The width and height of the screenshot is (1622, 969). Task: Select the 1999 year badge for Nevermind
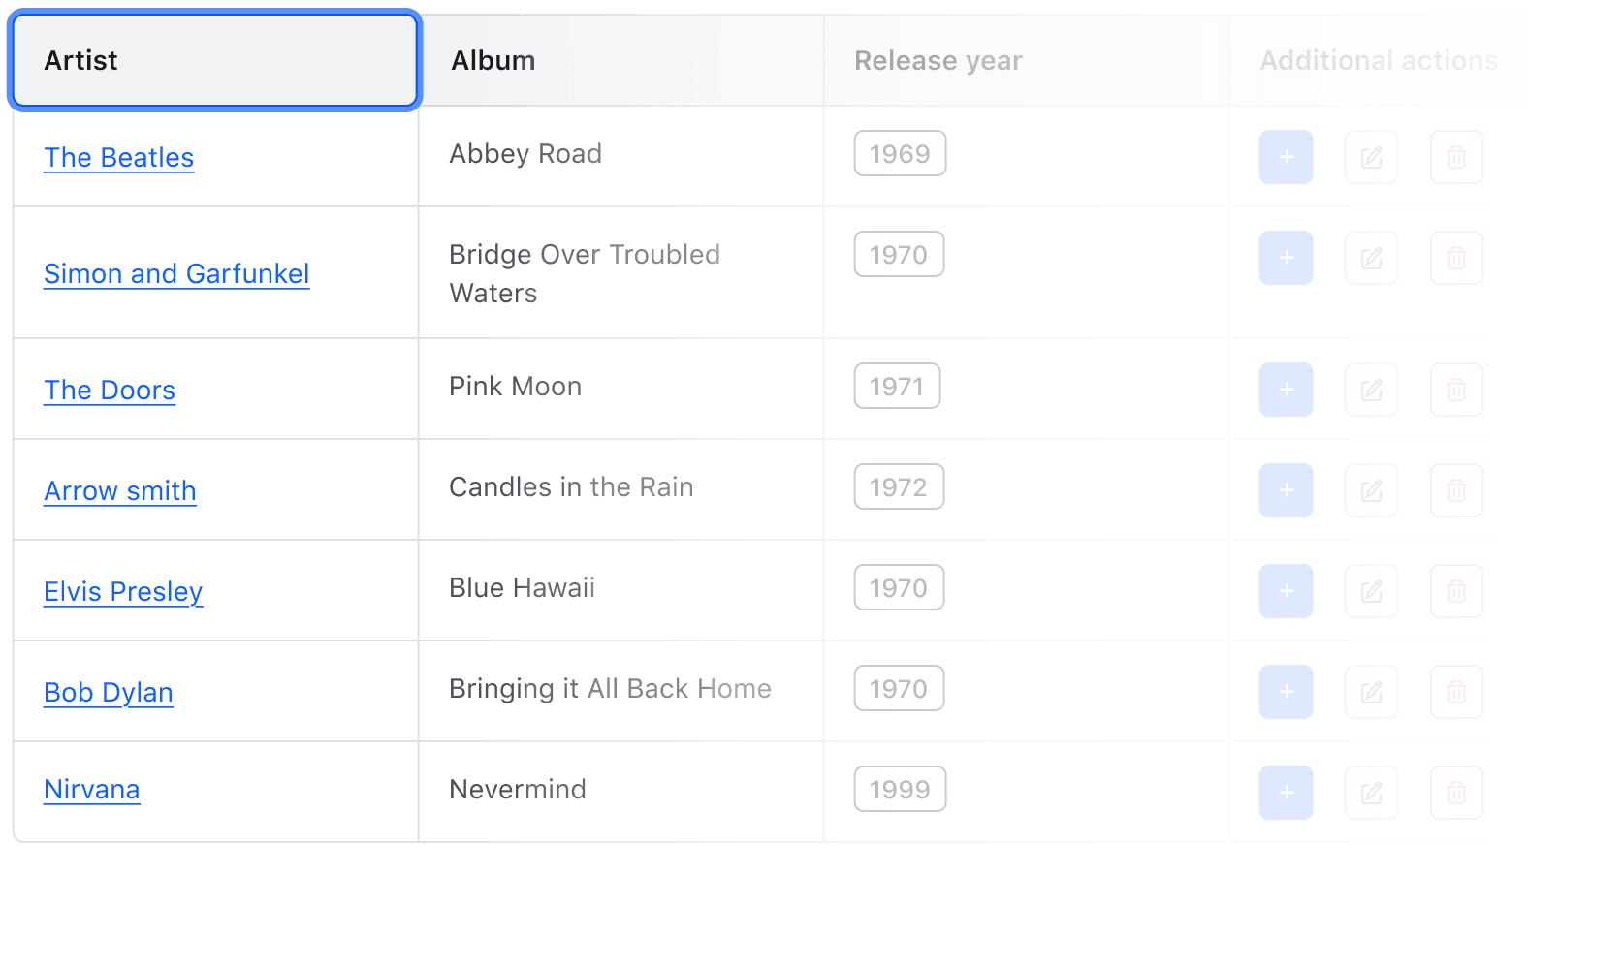pos(900,789)
